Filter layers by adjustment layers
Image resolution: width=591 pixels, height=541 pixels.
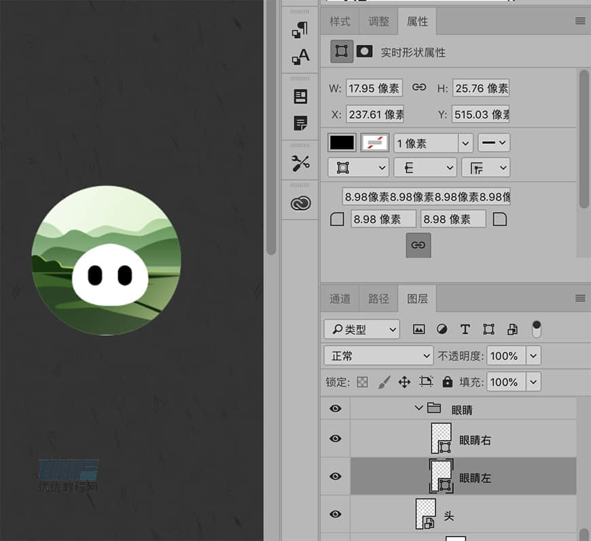point(442,330)
